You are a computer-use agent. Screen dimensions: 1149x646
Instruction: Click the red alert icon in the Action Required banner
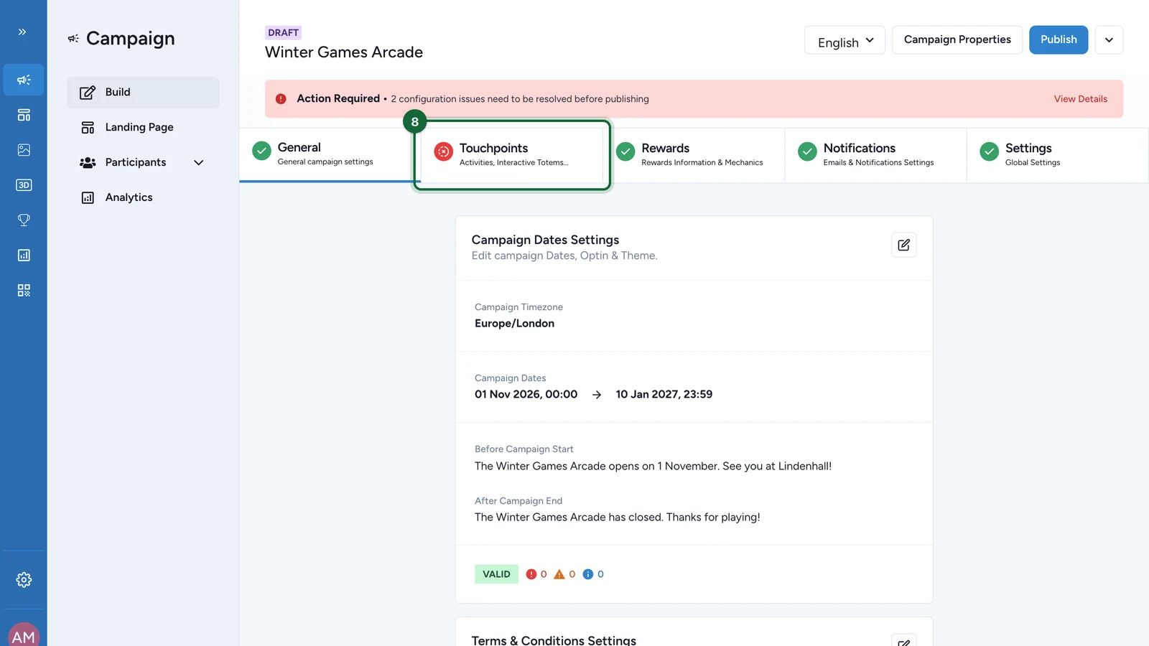pos(281,99)
